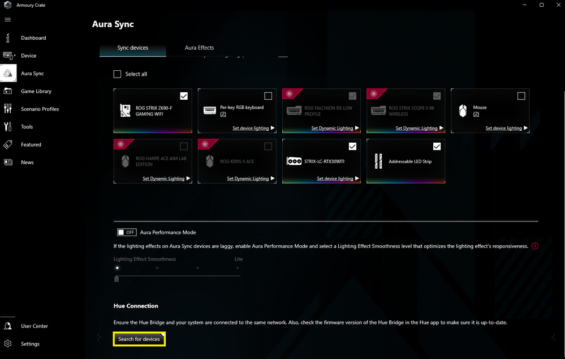Click the Dashboard sidebar icon
Image resolution: width=565 pixels, height=359 pixels.
pyautogui.click(x=7, y=37)
